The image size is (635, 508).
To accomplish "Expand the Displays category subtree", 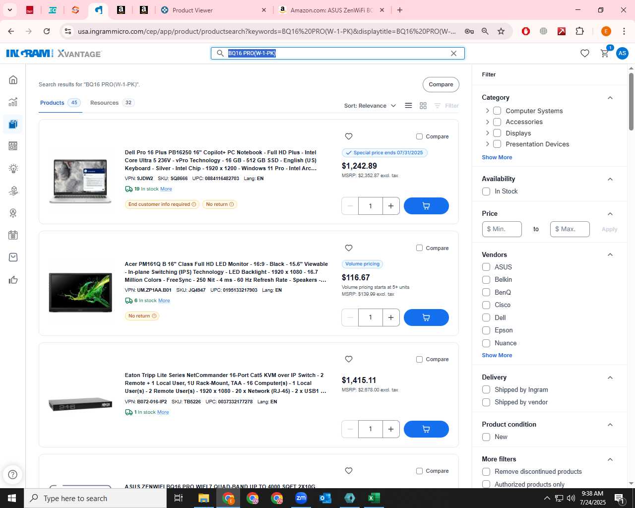I will pos(487,133).
